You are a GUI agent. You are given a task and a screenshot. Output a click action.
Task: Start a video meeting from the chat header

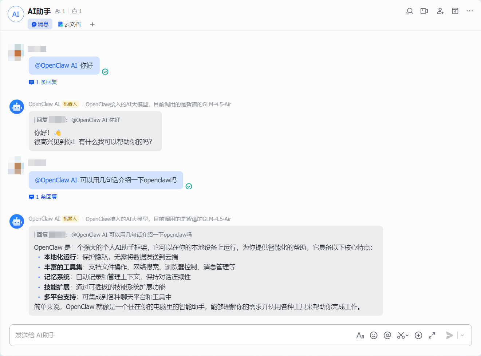[424, 11]
